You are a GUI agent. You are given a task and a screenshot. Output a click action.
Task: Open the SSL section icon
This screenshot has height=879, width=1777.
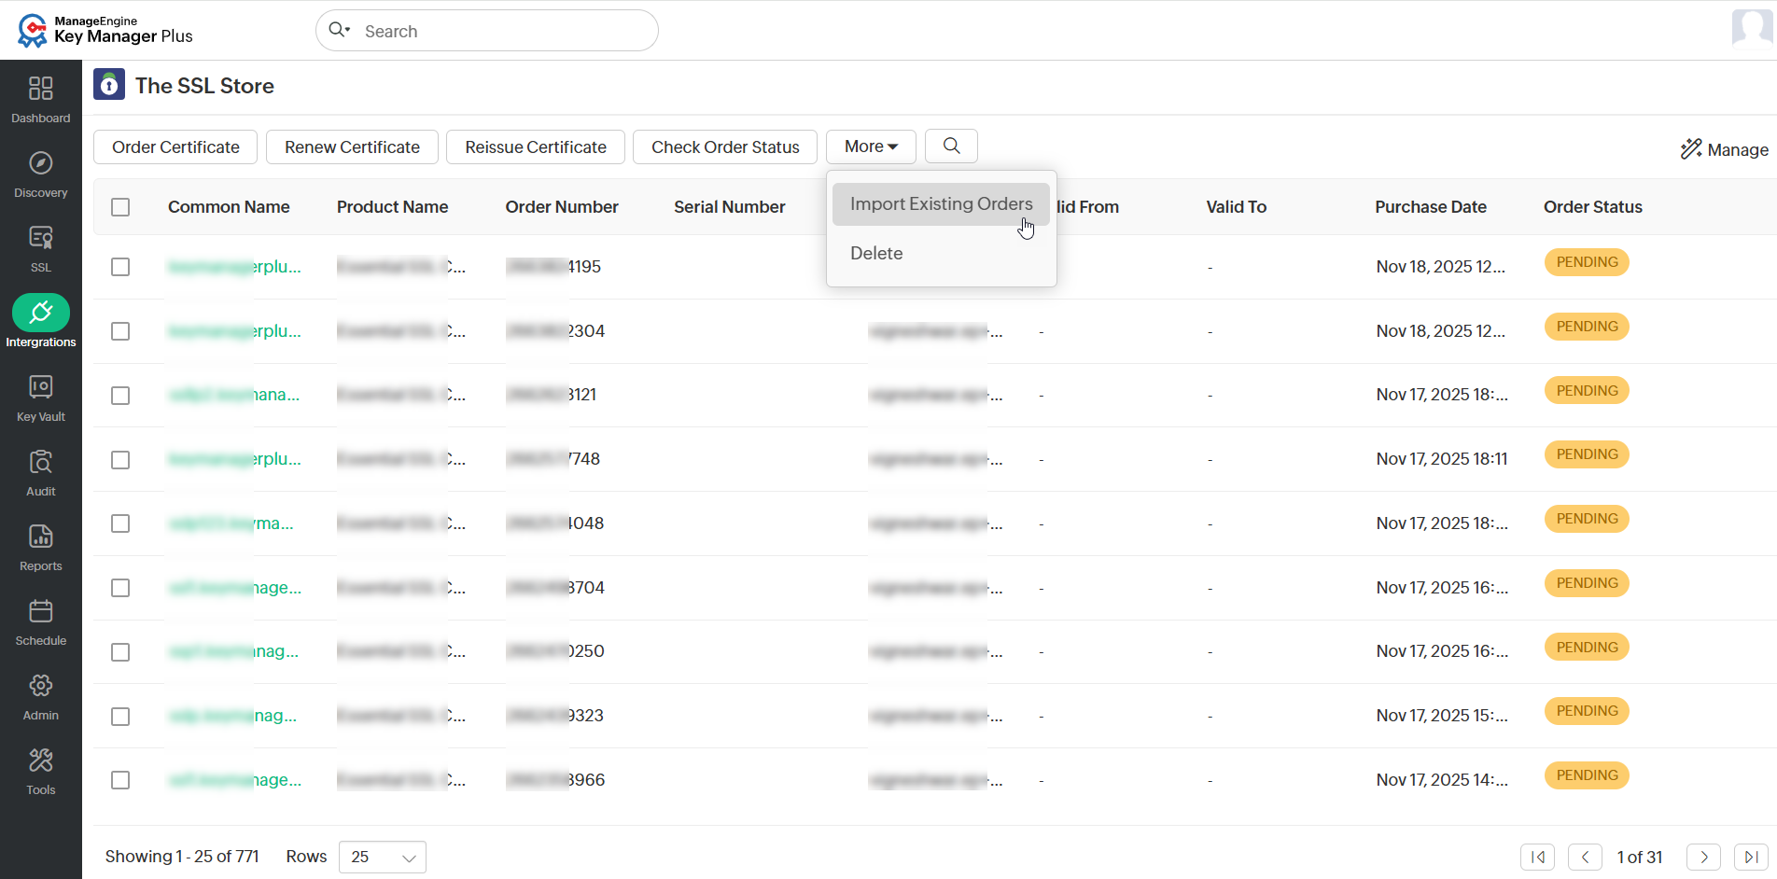(41, 238)
